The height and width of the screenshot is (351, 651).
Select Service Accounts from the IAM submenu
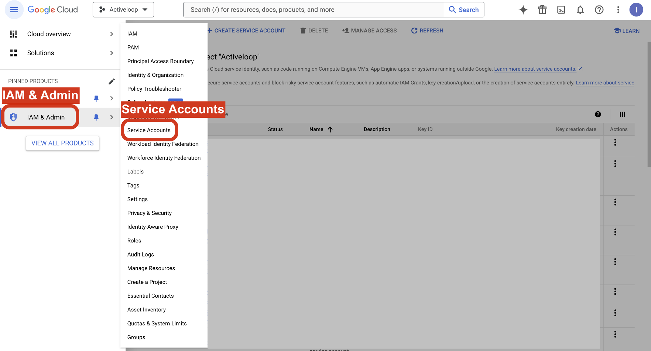[149, 130]
